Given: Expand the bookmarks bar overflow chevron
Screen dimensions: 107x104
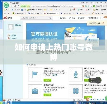Looking at the screenshot, I should 59,10.
